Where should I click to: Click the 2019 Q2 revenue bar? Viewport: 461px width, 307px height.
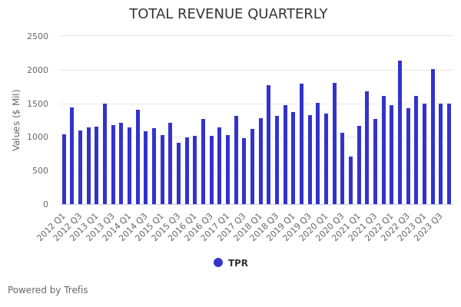(301, 144)
